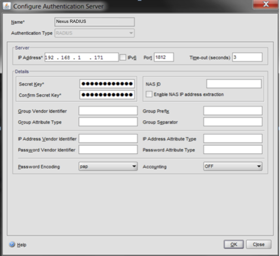Click the Confirm Secret Key field

point(107,95)
